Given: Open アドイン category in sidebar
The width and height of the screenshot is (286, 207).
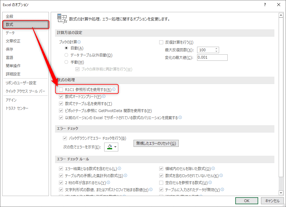Looking at the screenshot, I should (x=26, y=100).
